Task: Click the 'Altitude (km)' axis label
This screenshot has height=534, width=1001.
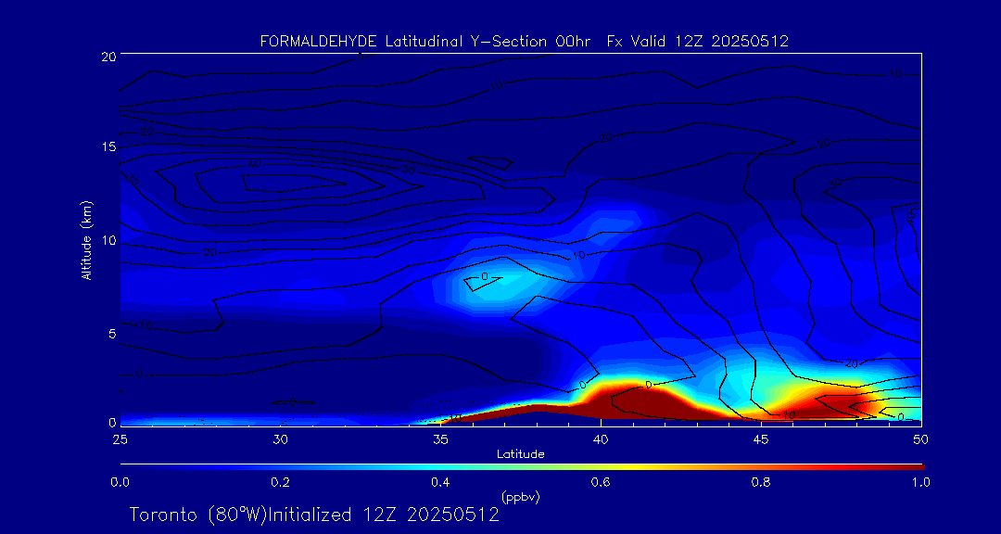Action: click(87, 239)
